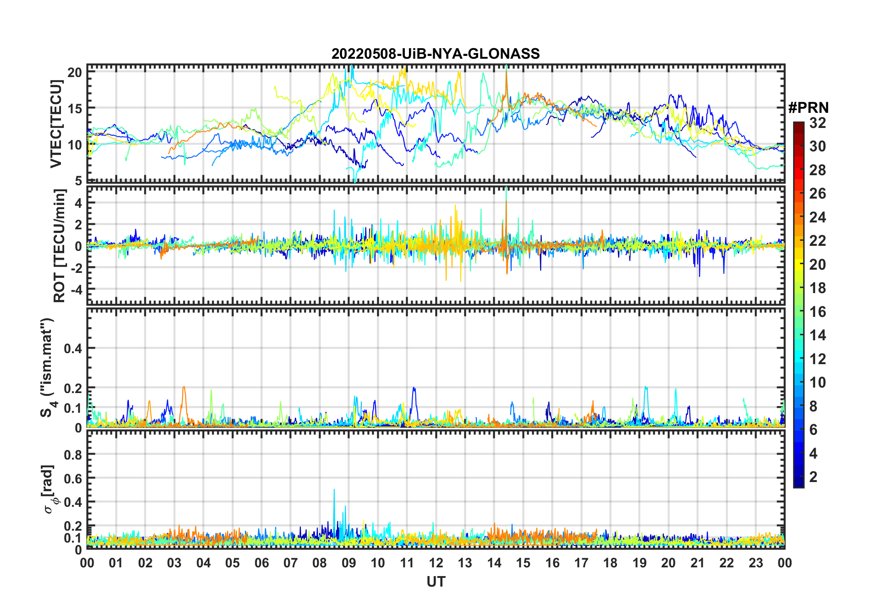
Task: Click the x-axis tick label 18
Action: click(x=610, y=563)
